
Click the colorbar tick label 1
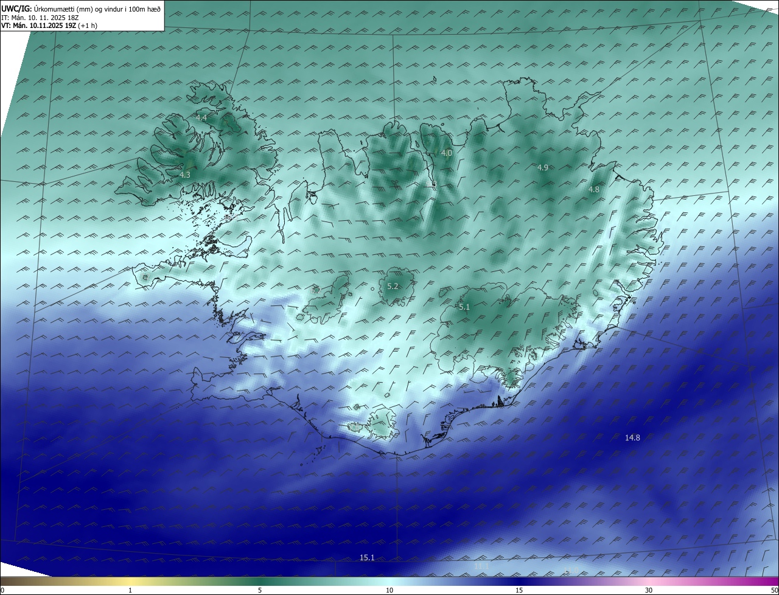130,591
